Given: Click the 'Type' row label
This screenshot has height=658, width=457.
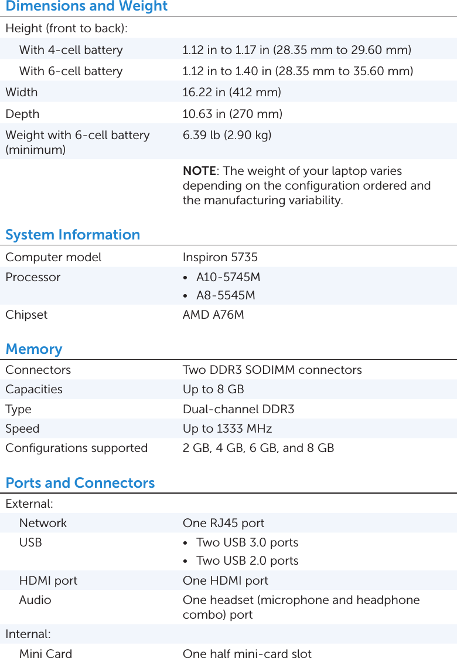Looking at the screenshot, I should [x=18, y=409].
